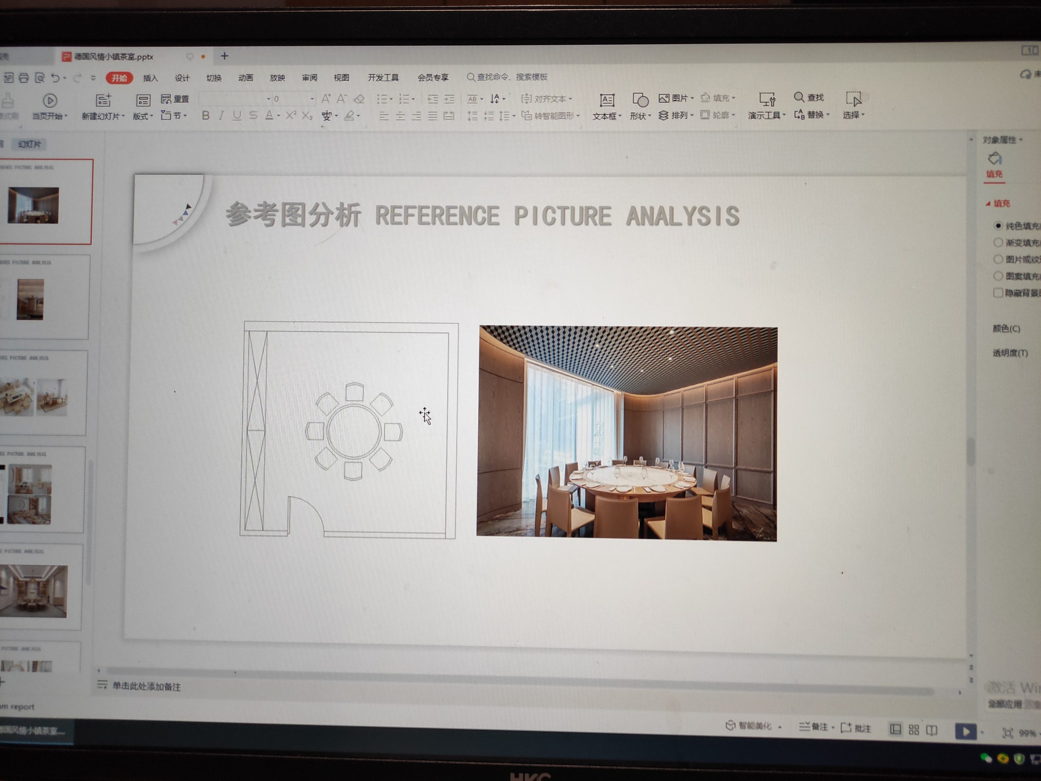The height and width of the screenshot is (781, 1041).
Task: Click the Italic formatting icon
Action: (x=221, y=116)
